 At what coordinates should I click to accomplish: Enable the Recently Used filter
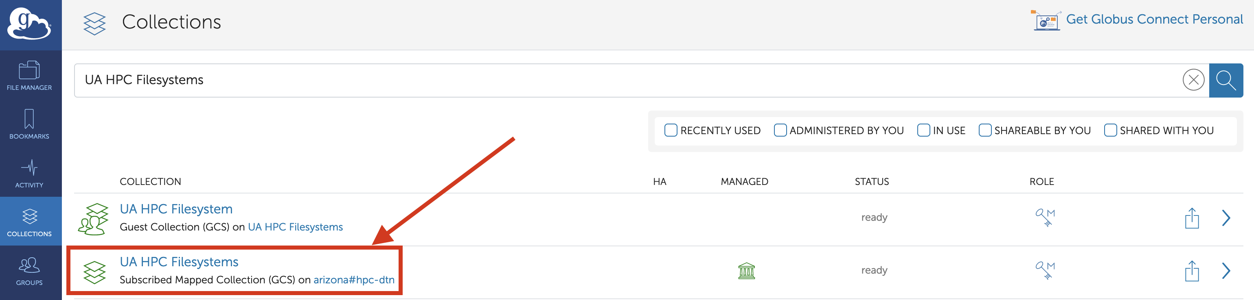[671, 130]
